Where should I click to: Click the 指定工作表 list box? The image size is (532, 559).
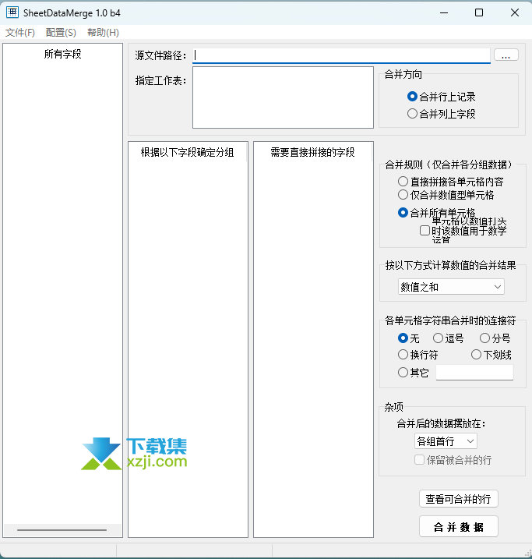[283, 97]
